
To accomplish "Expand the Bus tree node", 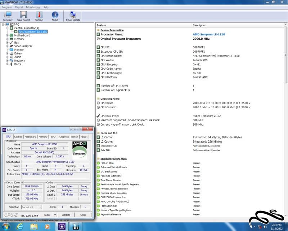I will [x=7, y=43].
